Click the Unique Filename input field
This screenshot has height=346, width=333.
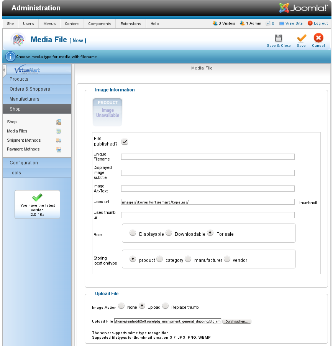tap(208, 157)
